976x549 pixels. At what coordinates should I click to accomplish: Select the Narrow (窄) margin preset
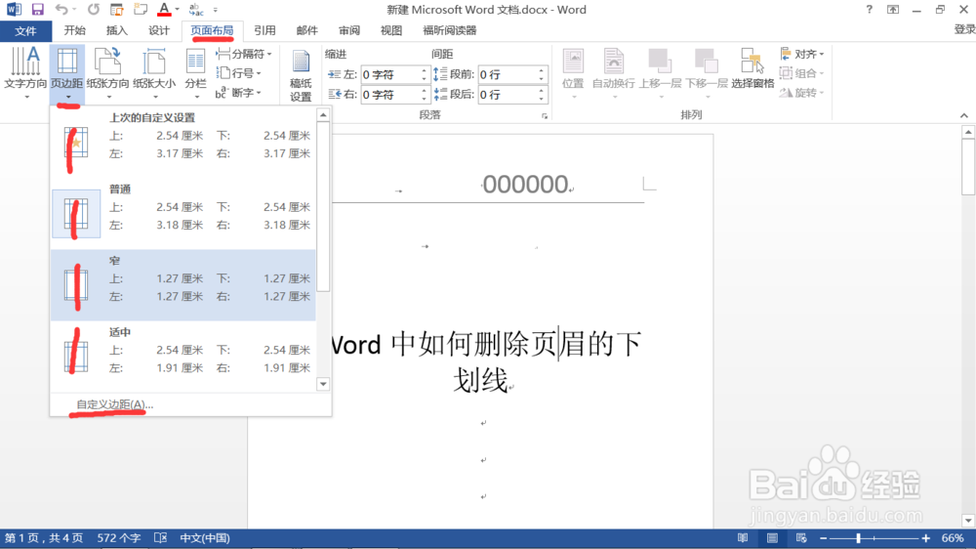tap(183, 285)
